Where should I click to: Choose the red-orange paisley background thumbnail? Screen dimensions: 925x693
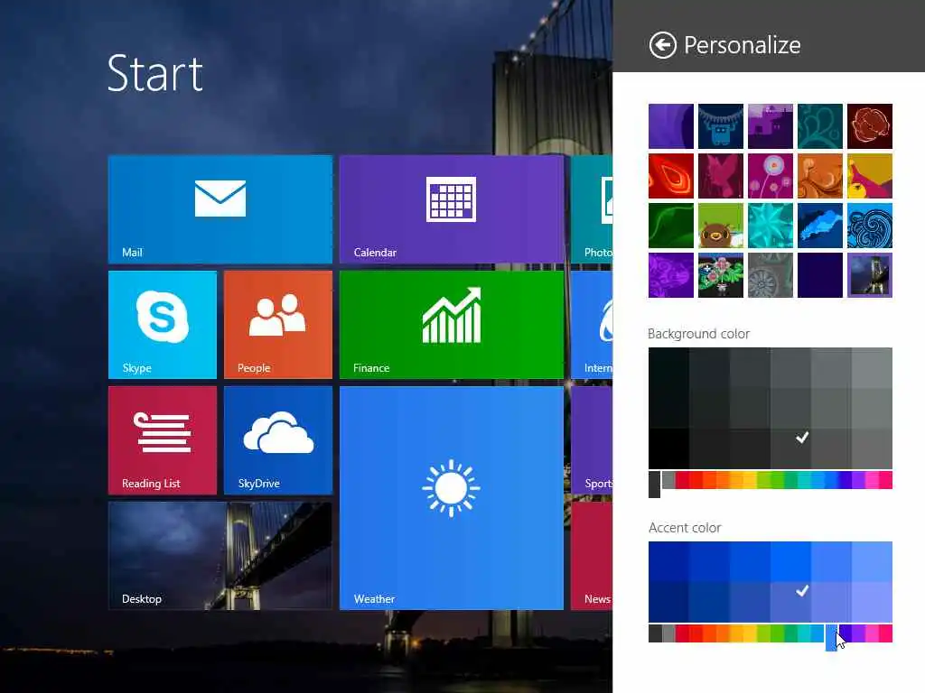click(671, 176)
